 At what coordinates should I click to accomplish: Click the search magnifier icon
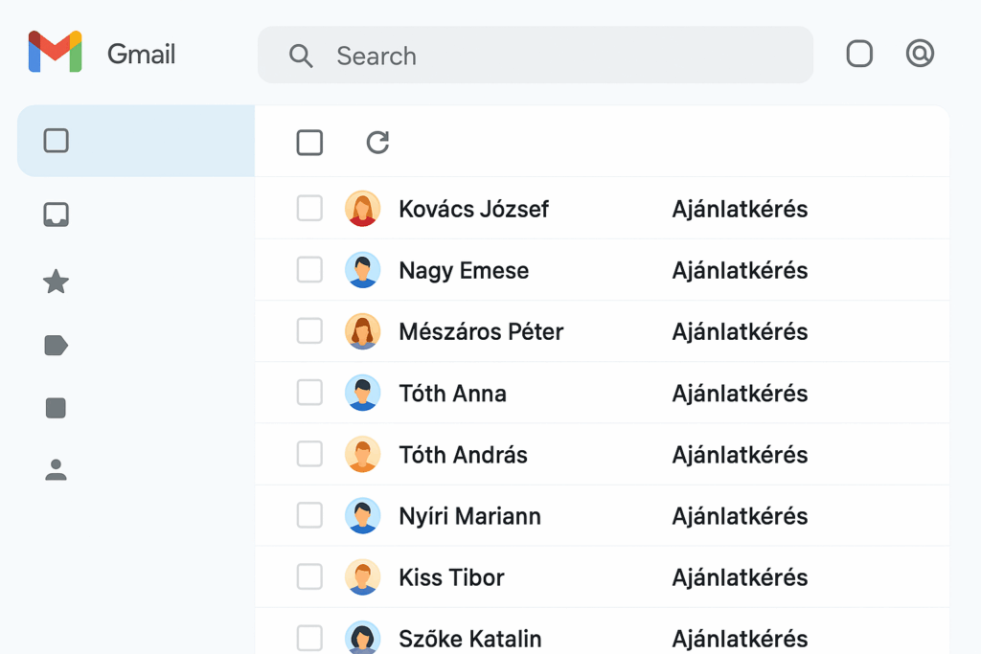point(301,56)
